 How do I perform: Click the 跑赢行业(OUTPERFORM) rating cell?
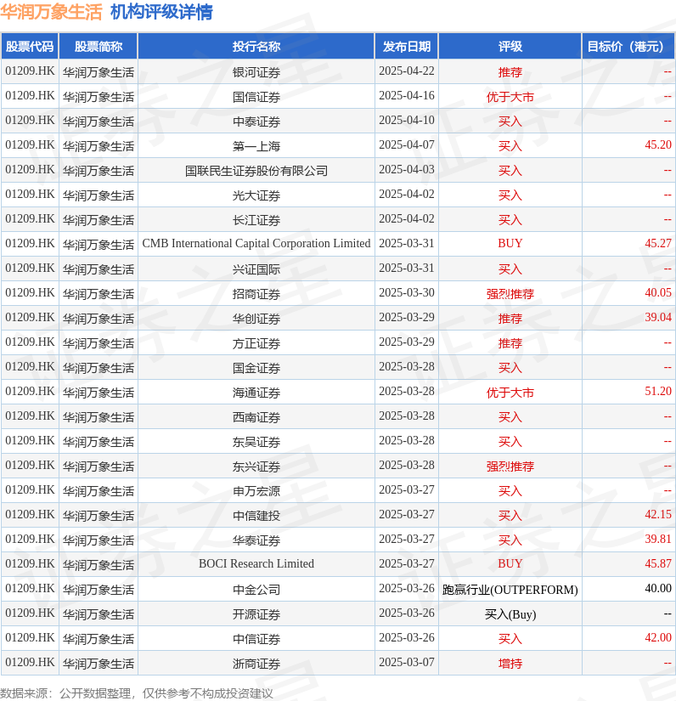(x=510, y=590)
